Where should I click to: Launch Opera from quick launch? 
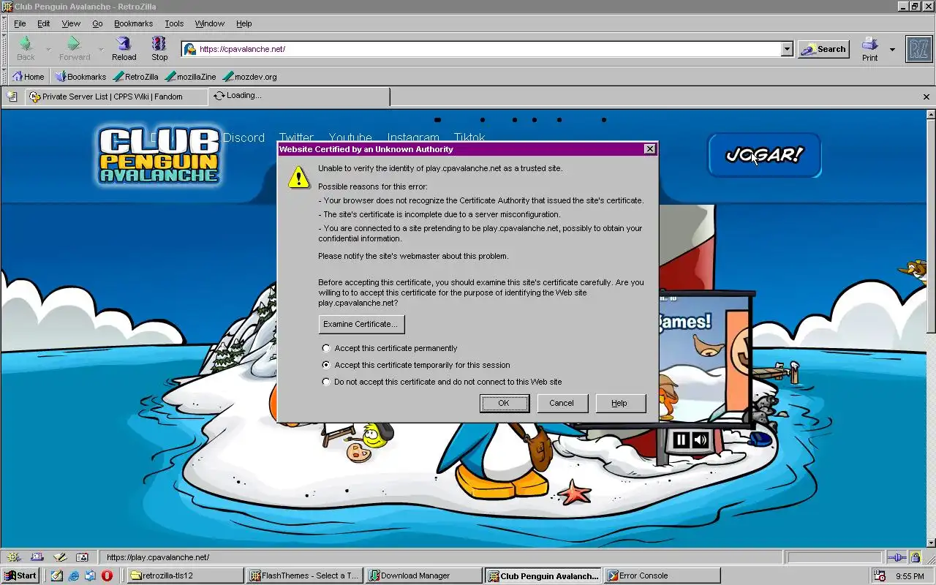[x=107, y=575]
